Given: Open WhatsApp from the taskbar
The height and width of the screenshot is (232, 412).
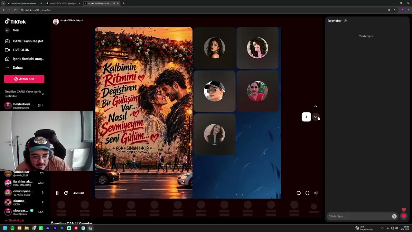Looking at the screenshot, I should click(41, 228).
